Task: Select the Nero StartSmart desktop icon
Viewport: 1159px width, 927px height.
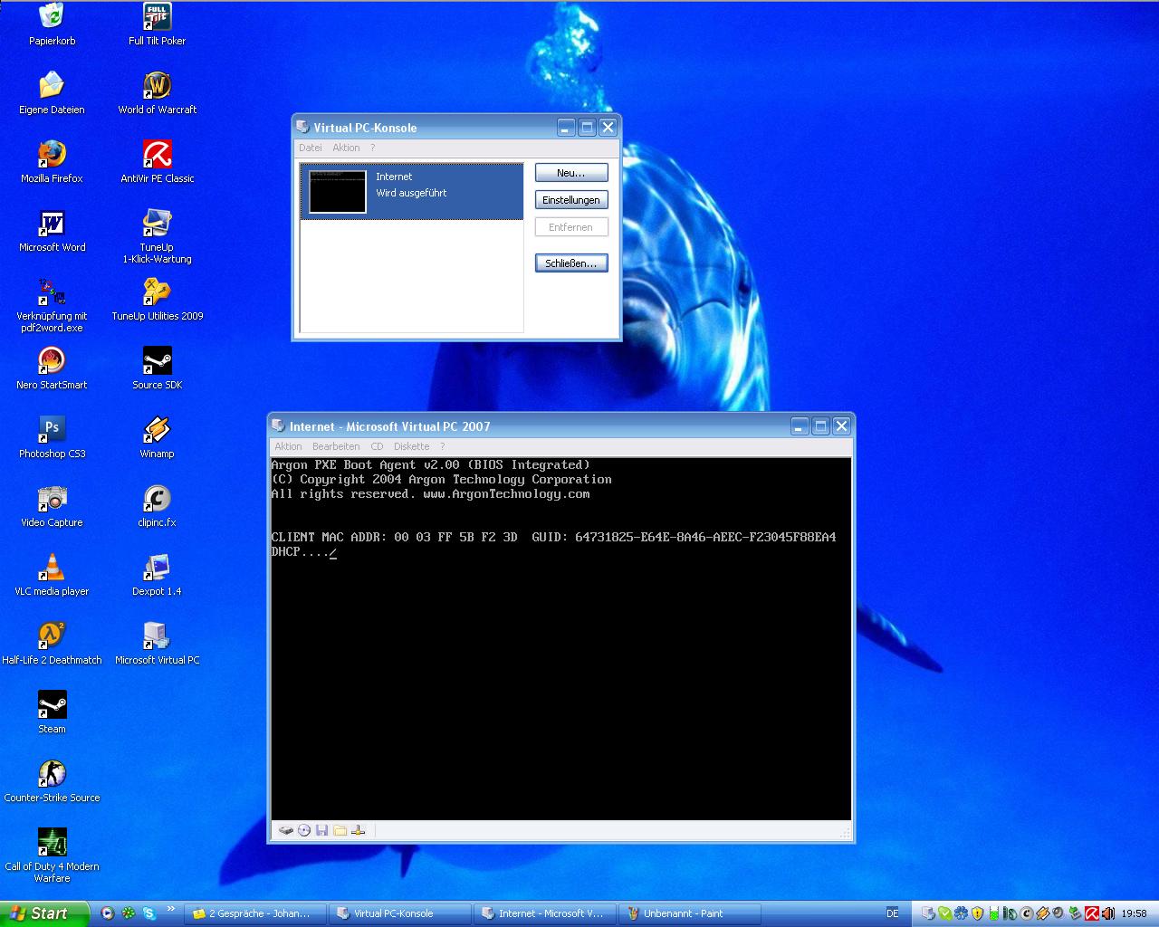Action: click(x=52, y=368)
